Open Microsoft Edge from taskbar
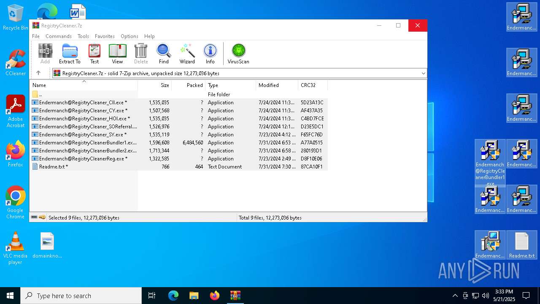540x304 pixels. pos(173,296)
